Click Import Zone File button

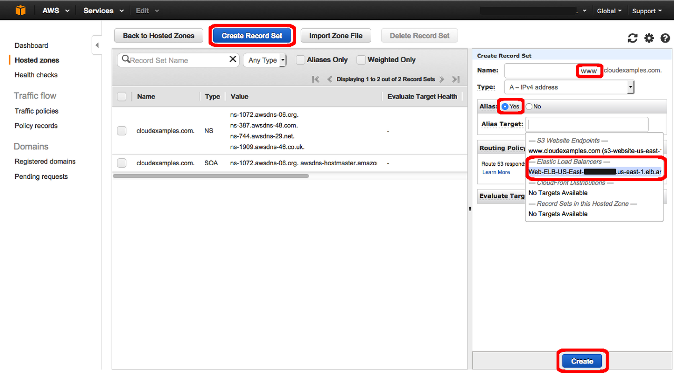pos(336,36)
